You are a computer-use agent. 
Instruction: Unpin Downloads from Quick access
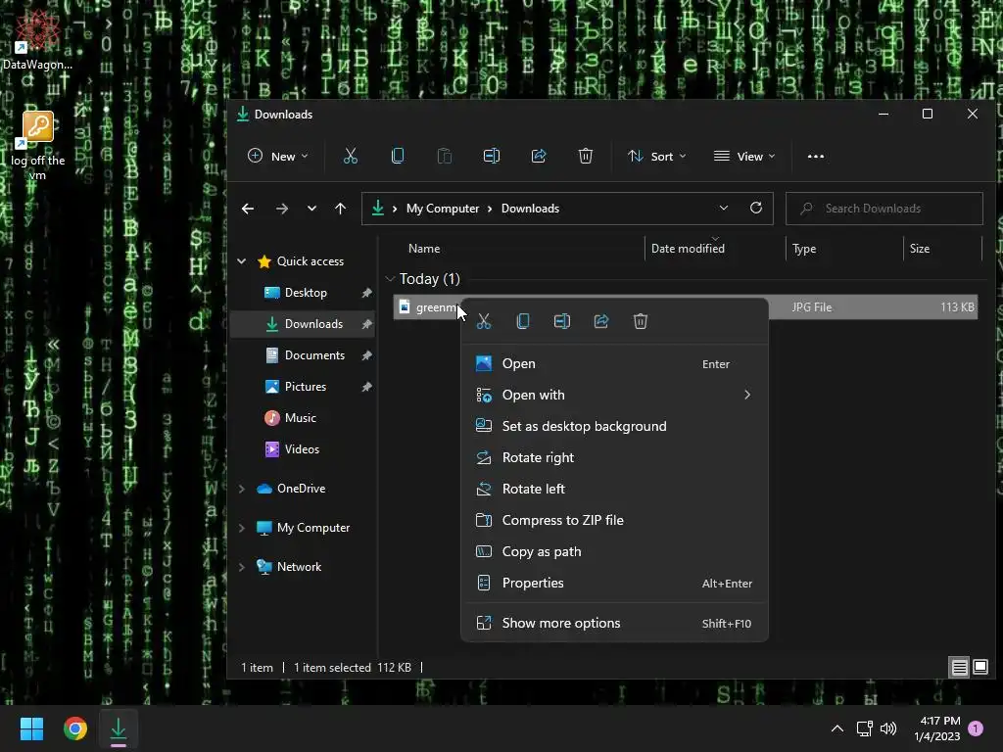(x=366, y=324)
